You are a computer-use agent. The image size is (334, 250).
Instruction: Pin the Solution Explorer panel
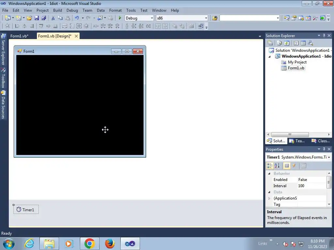point(324,36)
